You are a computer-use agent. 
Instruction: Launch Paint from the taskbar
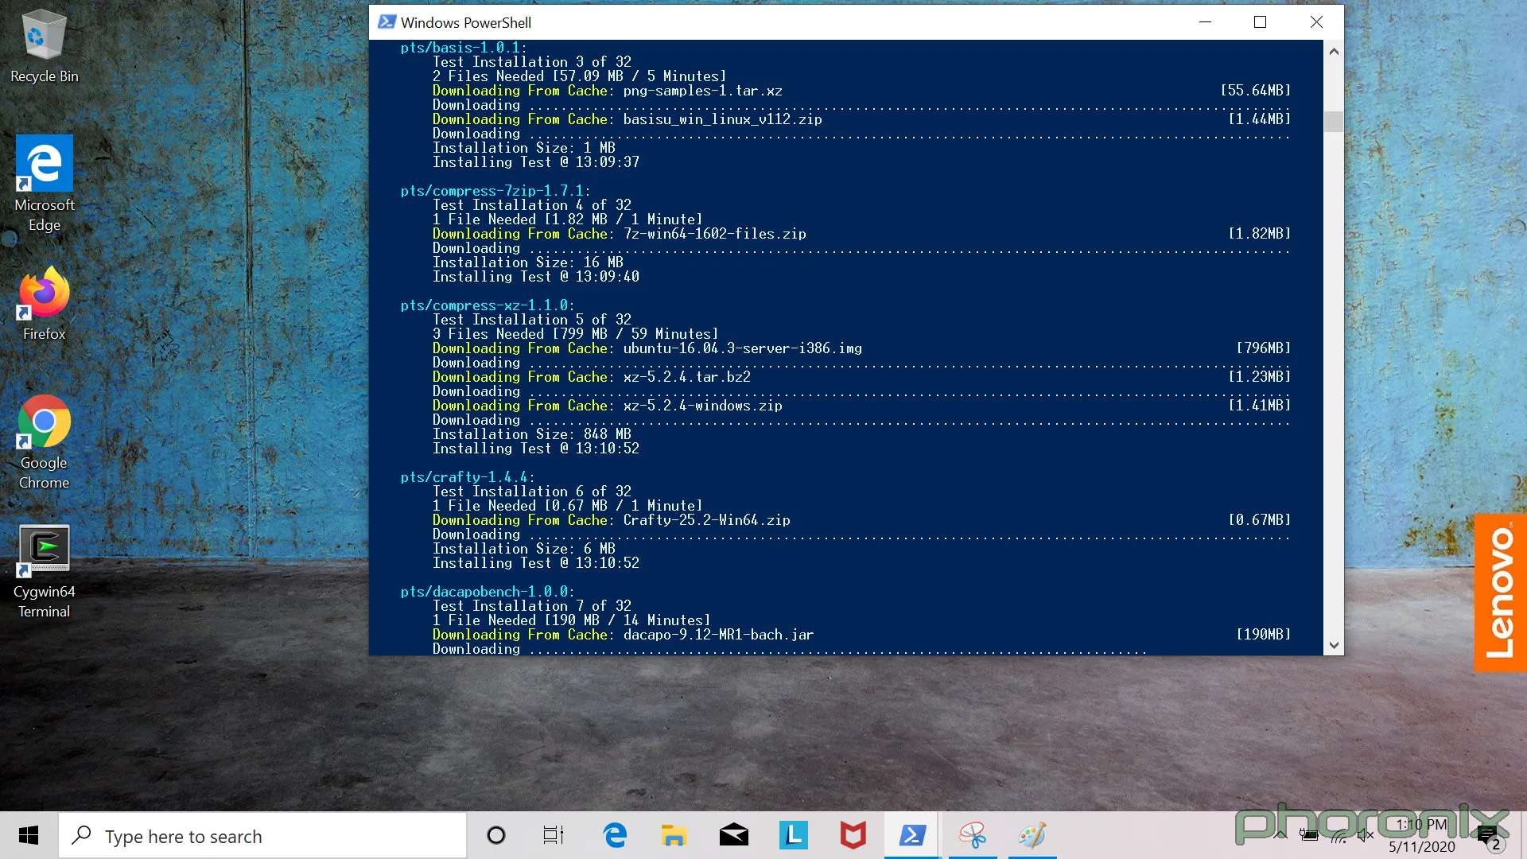click(x=1032, y=836)
